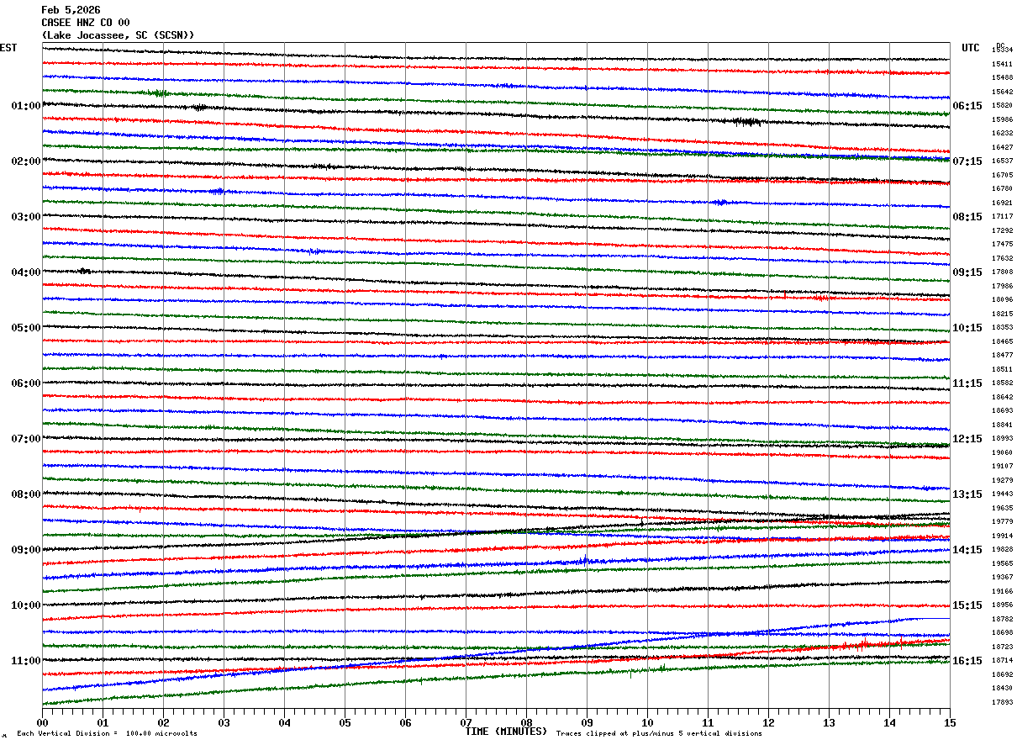The height and width of the screenshot is (745, 1017).
Task: Click the UTC time label "14:15"
Action: (x=967, y=550)
